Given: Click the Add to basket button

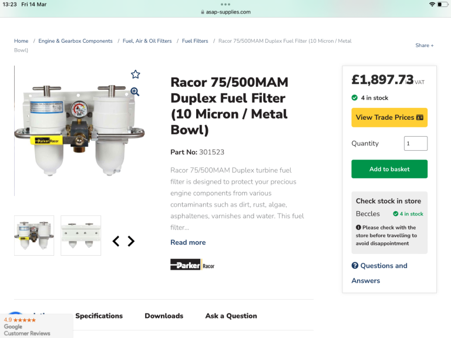Looking at the screenshot, I should pyautogui.click(x=389, y=169).
